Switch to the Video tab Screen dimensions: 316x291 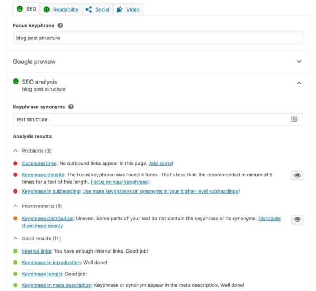pyautogui.click(x=128, y=9)
